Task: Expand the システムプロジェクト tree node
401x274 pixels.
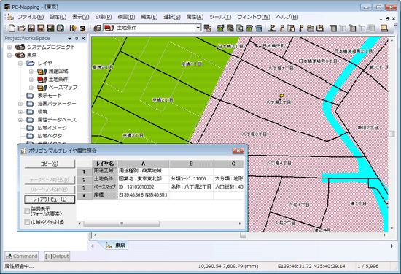Action: (9, 47)
